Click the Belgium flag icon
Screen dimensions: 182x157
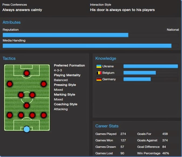coord(99,73)
